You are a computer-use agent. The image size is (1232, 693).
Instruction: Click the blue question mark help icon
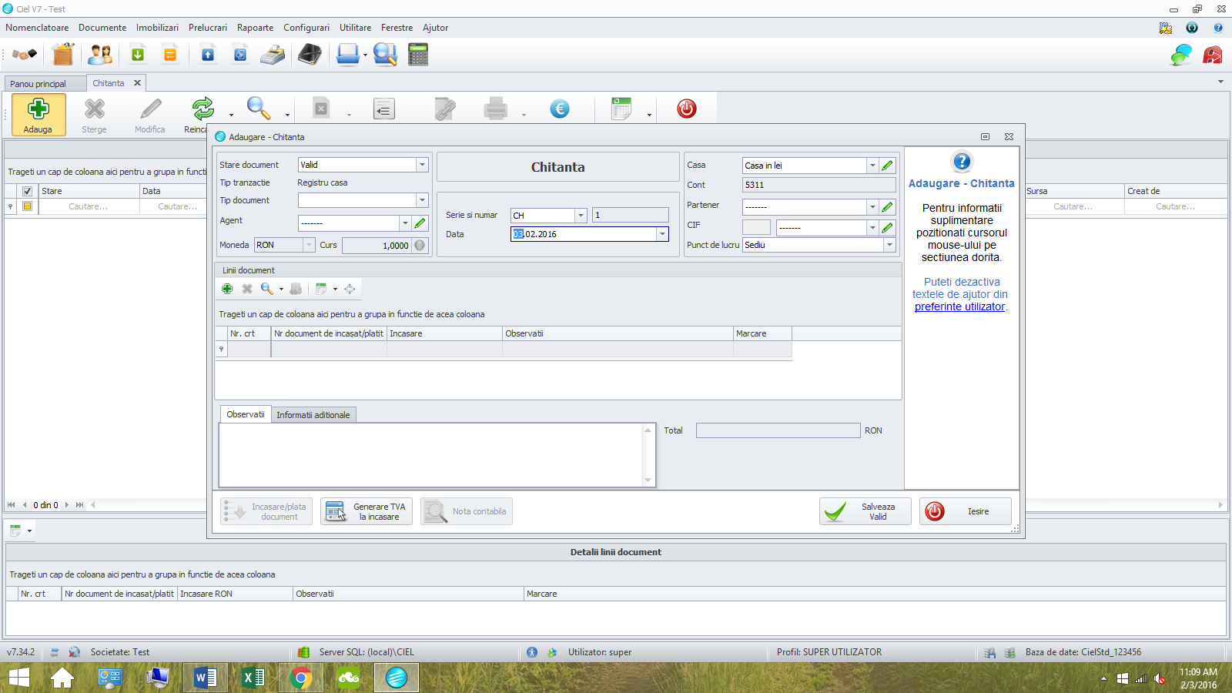tap(962, 162)
